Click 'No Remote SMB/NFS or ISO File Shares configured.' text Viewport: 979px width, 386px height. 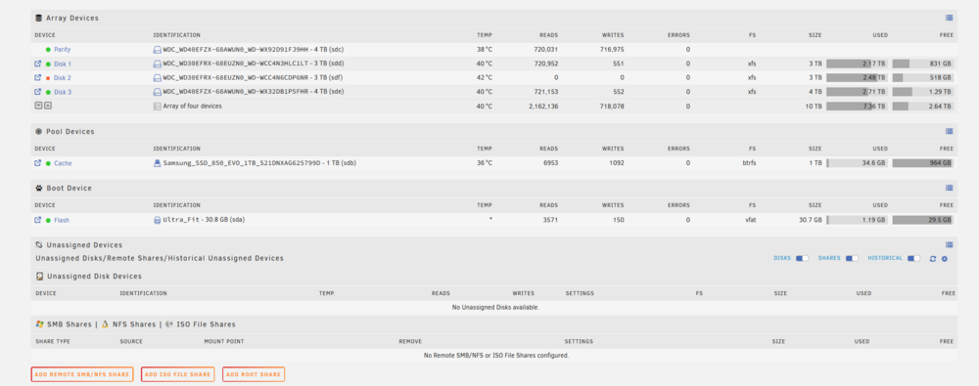[495, 356]
